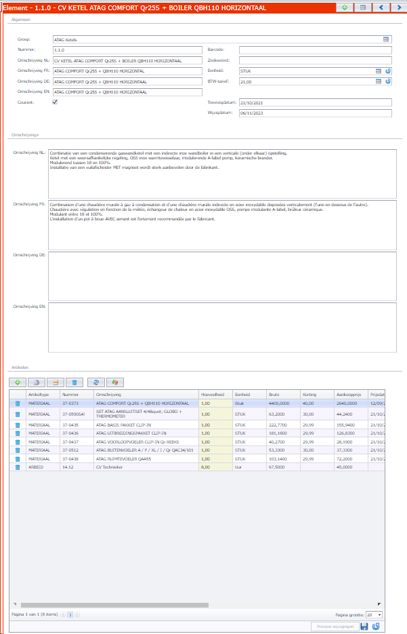The width and height of the screenshot is (407, 634).
Task: Delete row 37-0437 with its trash icon
Action: pos(18,442)
